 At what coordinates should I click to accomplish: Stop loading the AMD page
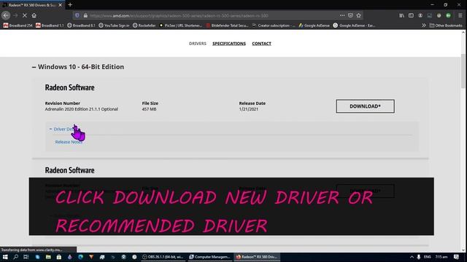25,15
